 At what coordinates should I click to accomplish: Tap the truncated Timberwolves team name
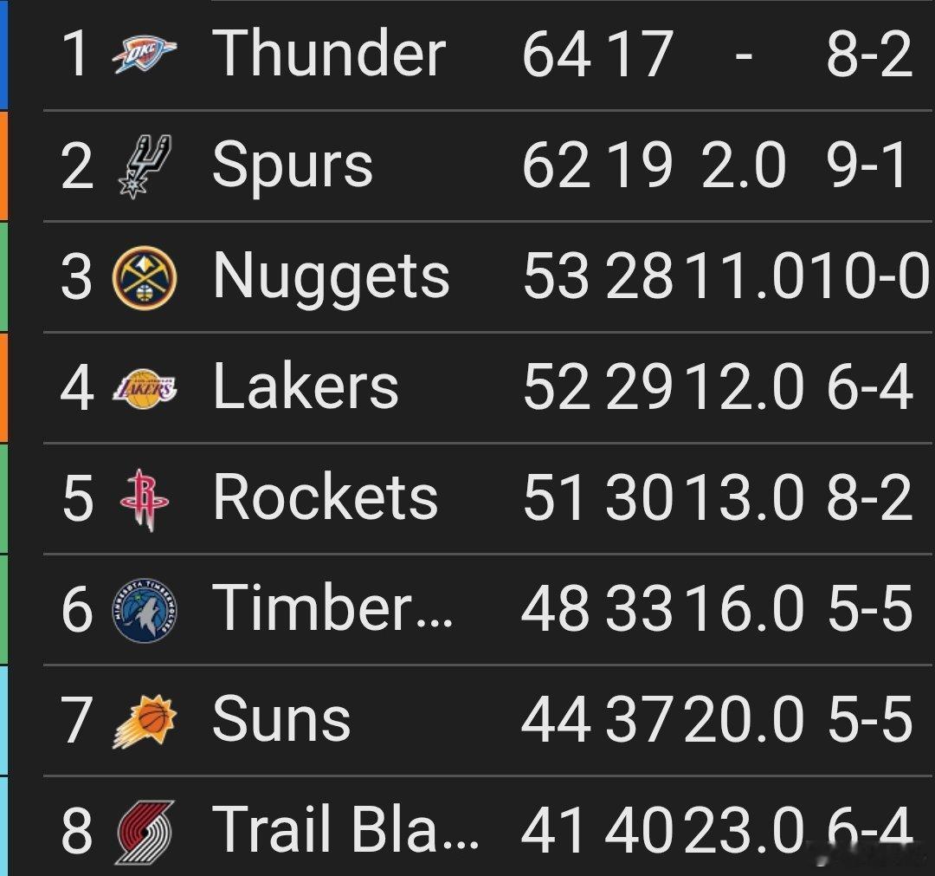click(332, 608)
